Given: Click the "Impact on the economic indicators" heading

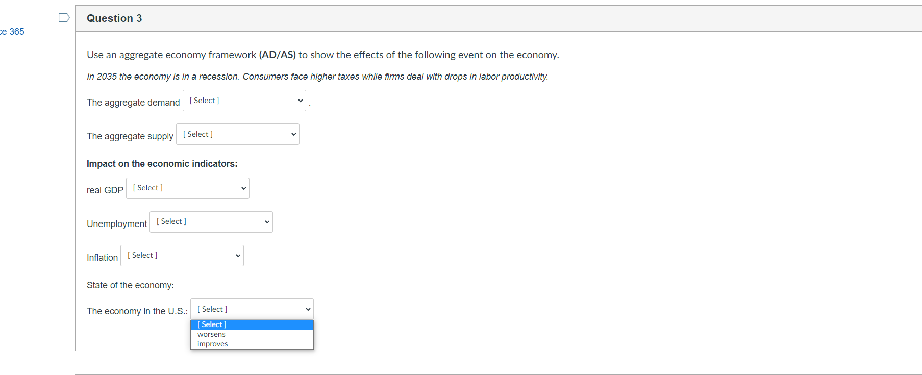Looking at the screenshot, I should [x=162, y=163].
